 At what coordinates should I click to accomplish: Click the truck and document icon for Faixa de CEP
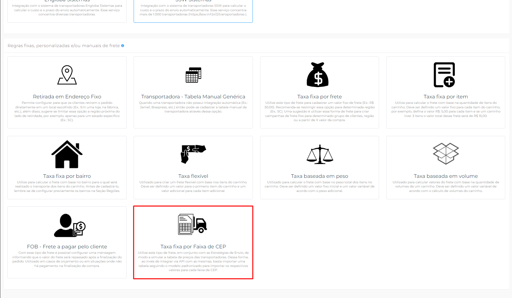pos(193,224)
